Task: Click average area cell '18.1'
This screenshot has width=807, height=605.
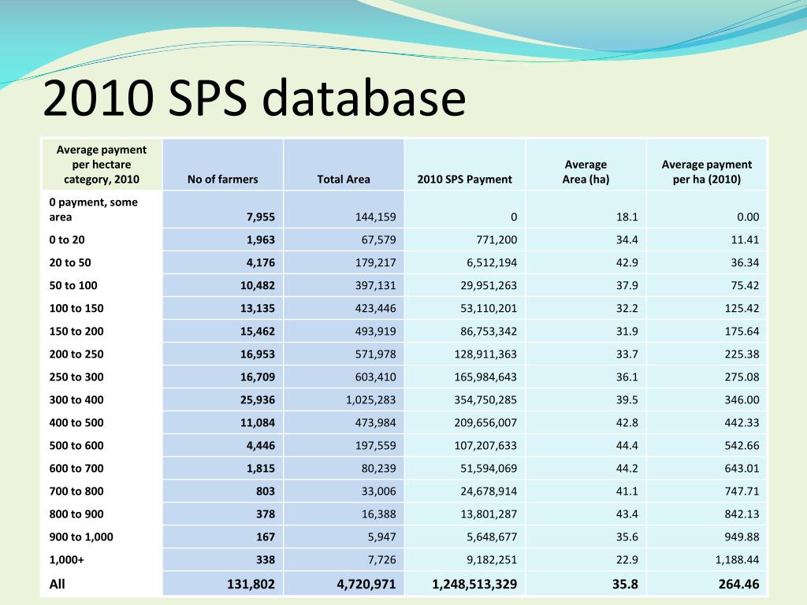Action: tap(627, 217)
